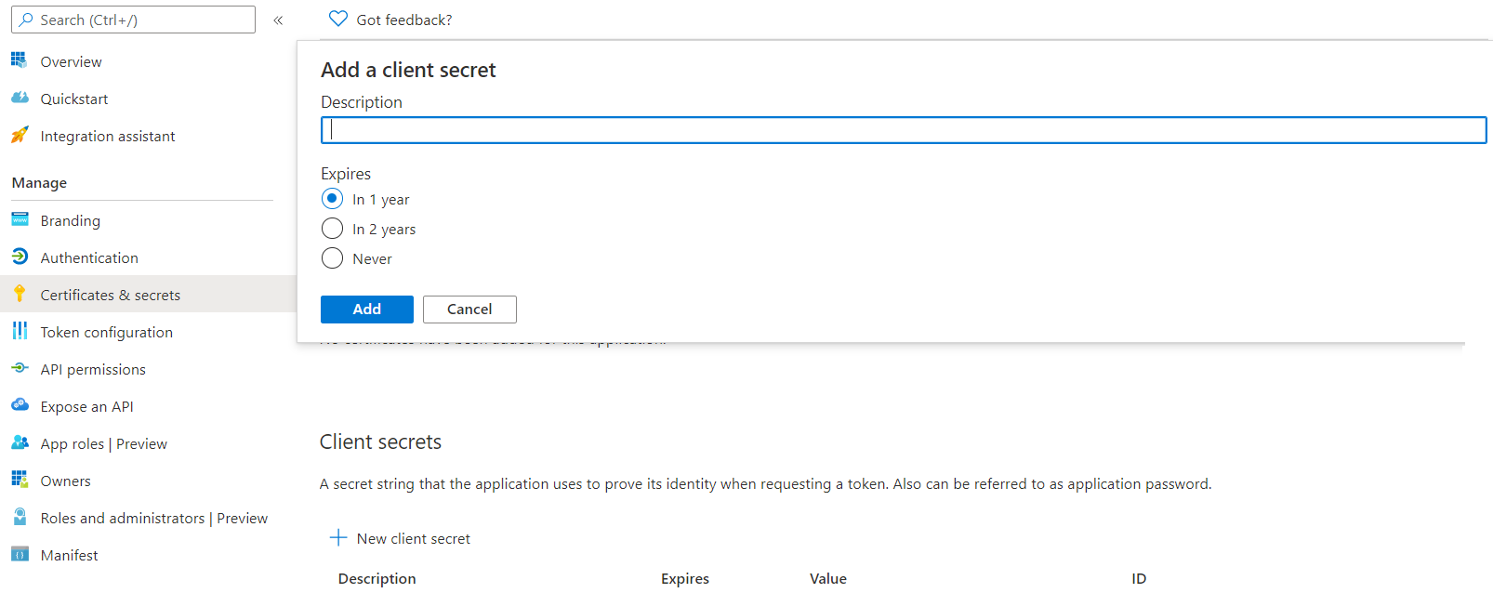Image resolution: width=1493 pixels, height=593 pixels.
Task: Click the Overview grid icon
Action: pyautogui.click(x=20, y=60)
